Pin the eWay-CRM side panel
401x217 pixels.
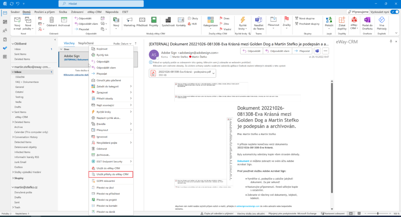(x=391, y=41)
